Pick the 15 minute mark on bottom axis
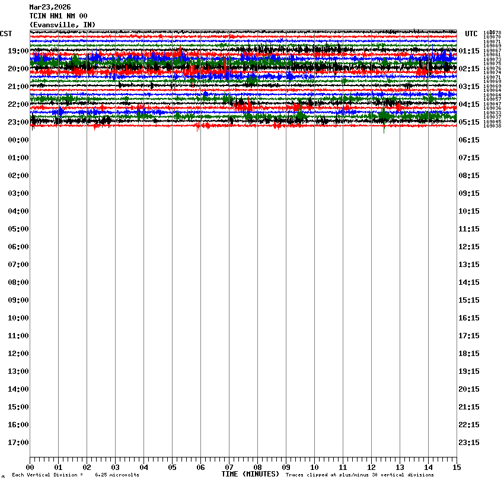504x483 pixels. point(457,468)
